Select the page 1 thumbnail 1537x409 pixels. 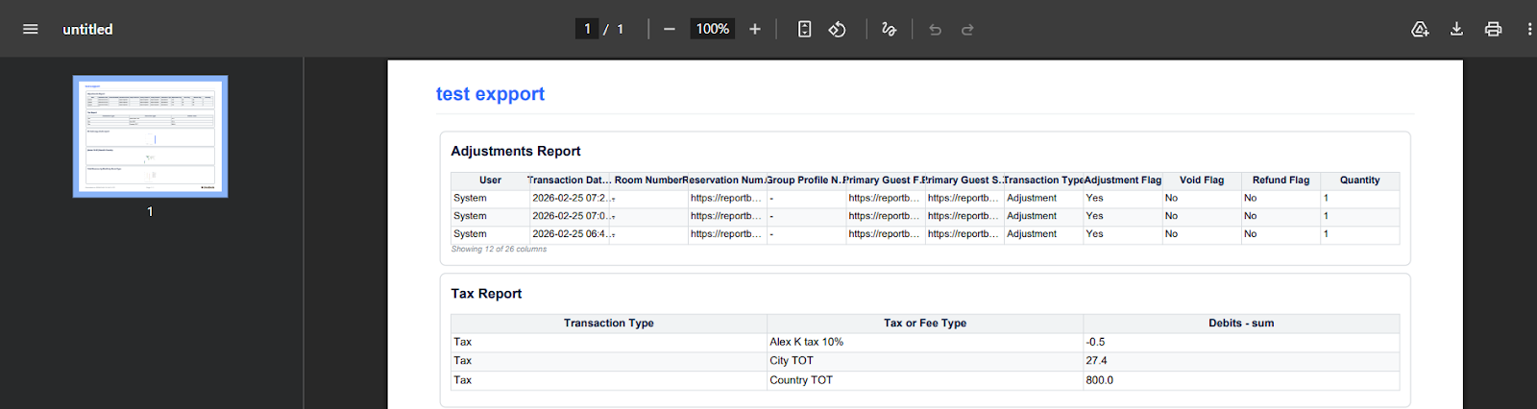click(x=150, y=136)
